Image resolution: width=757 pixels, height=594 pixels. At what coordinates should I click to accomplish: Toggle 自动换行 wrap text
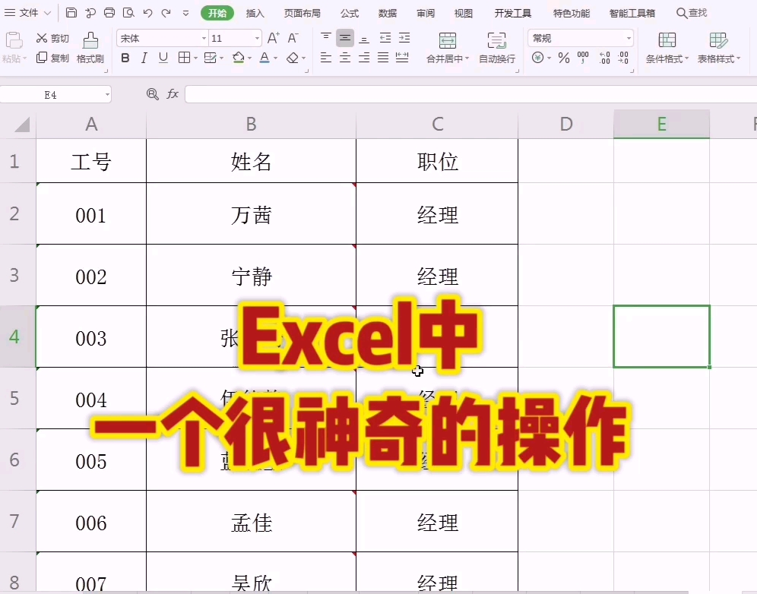(497, 47)
